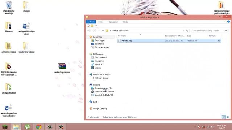Image resolution: width=232 pixels, height=130 pixels.
Task: Open Escritorio in the navigation pane
Action: click(x=99, y=44)
